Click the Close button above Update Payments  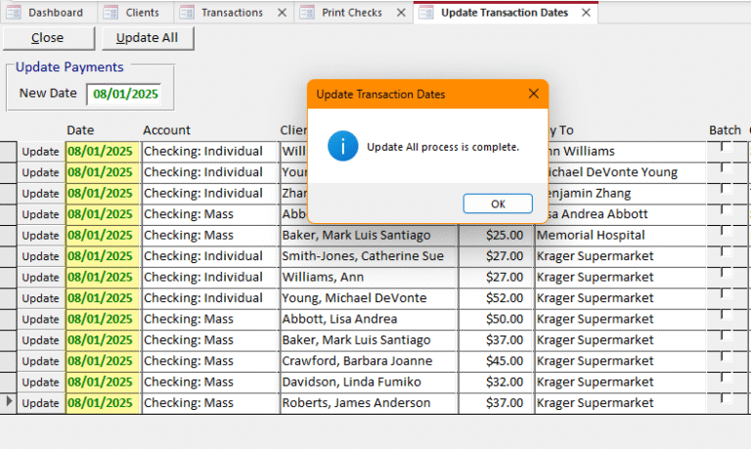click(48, 37)
